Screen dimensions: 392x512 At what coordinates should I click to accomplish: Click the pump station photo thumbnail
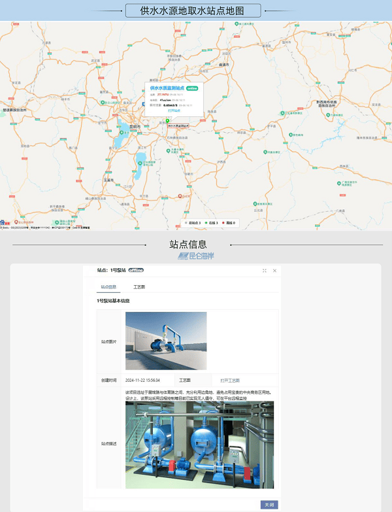click(166, 341)
